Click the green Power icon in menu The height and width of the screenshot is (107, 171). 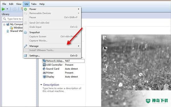point(25,9)
